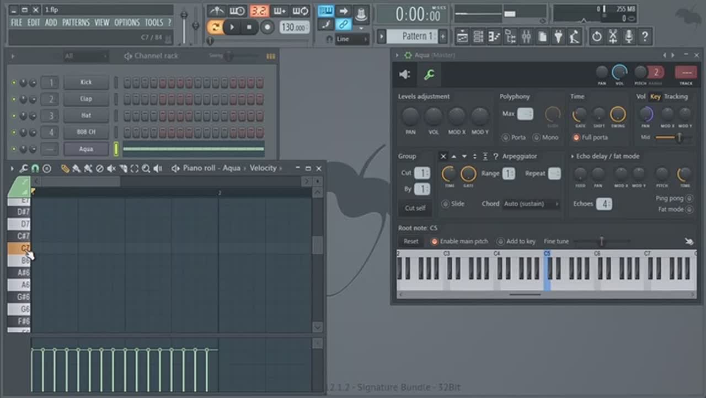Toggle Enable main pitch
The image size is (706, 398).
[x=434, y=241]
